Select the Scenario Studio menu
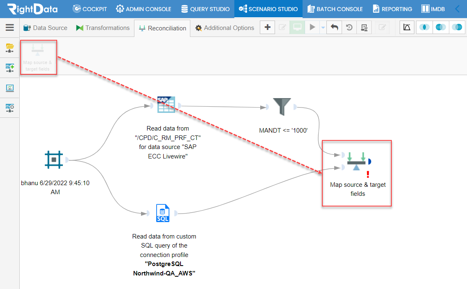 pos(268,9)
